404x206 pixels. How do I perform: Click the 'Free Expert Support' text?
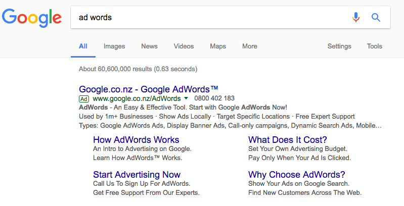(325, 117)
